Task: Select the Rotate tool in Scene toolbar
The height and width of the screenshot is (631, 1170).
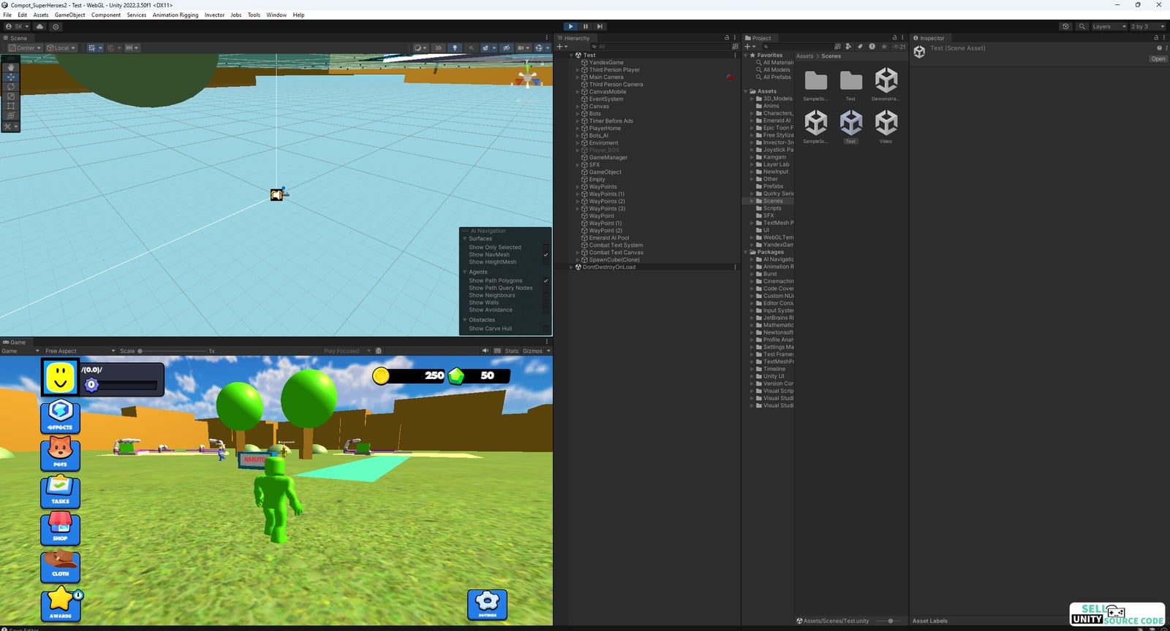Action: 10,86
